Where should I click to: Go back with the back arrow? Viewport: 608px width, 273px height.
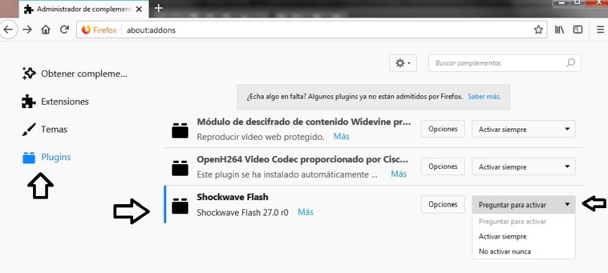click(x=7, y=30)
